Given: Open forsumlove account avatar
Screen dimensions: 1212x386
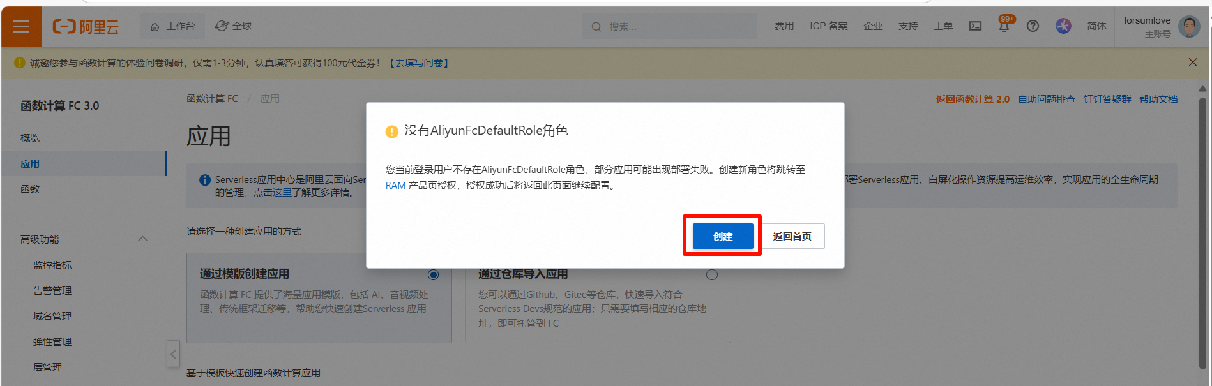Looking at the screenshot, I should (x=1189, y=27).
